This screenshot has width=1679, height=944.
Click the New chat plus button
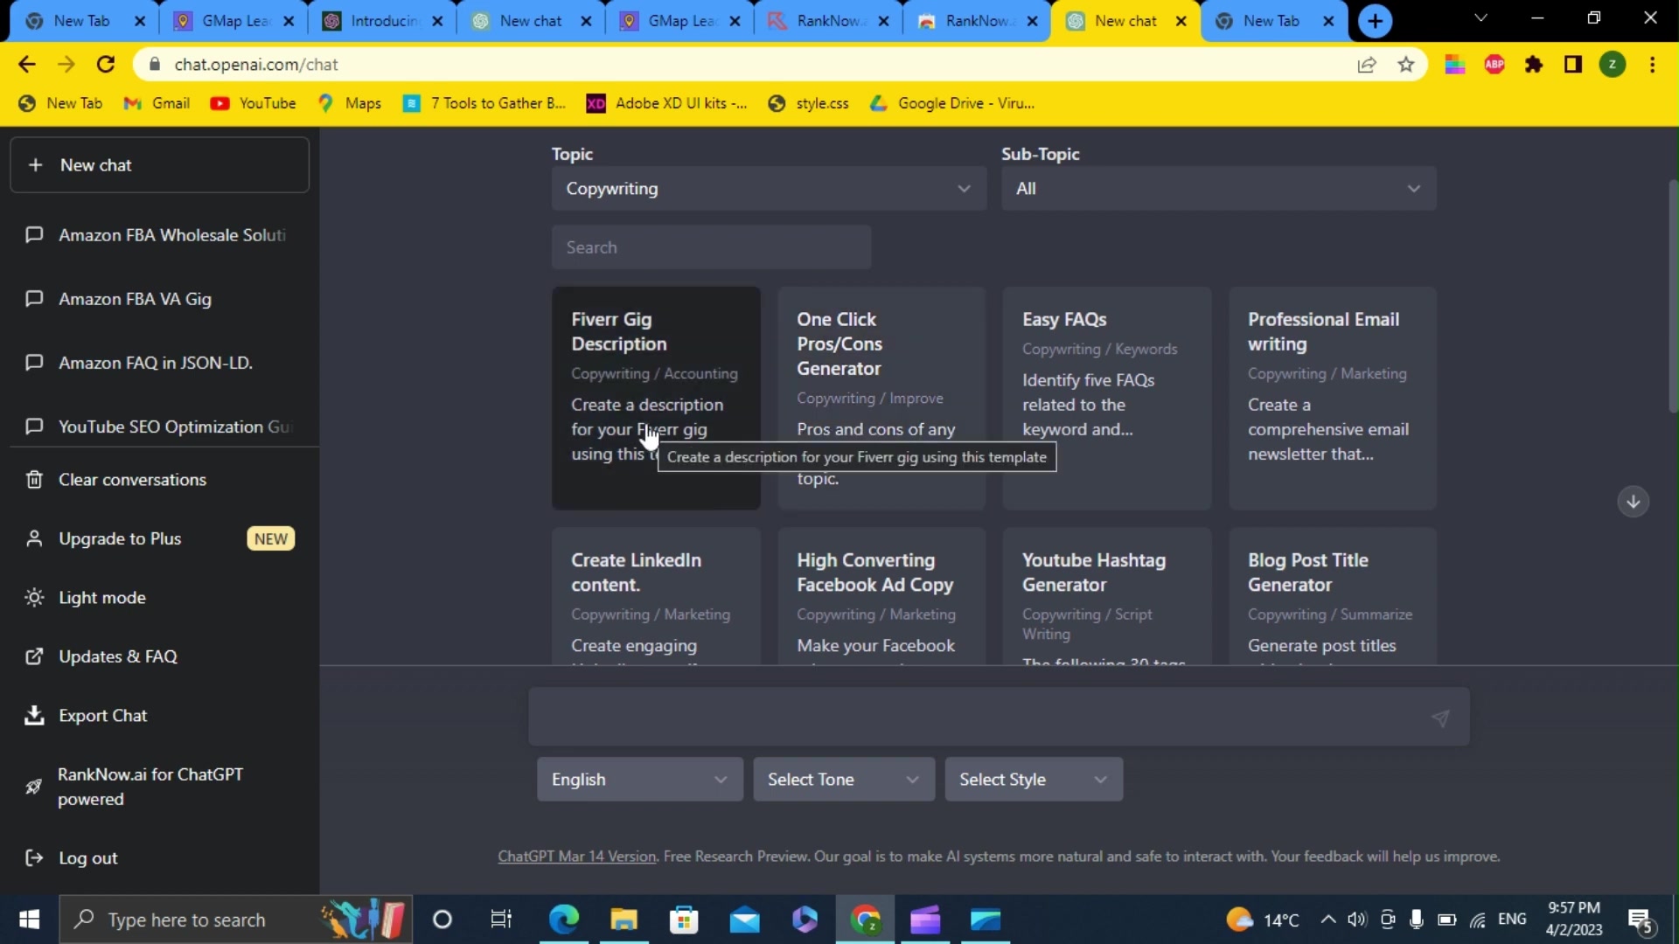coord(159,165)
